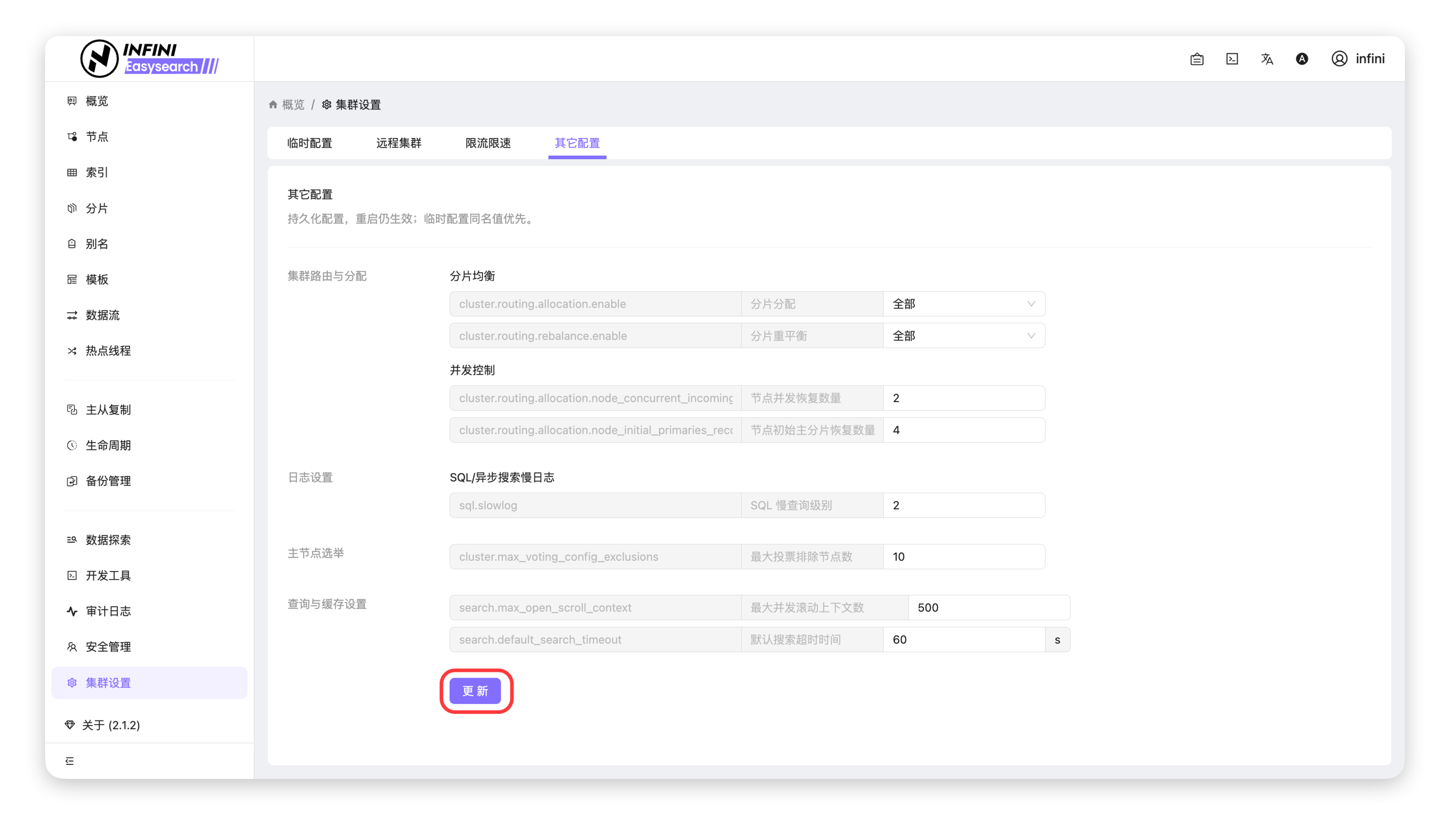Expand the 分片分配 dropdown
Screen dimensions: 1450x833
pyautogui.click(x=964, y=304)
